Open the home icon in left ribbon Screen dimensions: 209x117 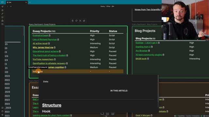2,10
